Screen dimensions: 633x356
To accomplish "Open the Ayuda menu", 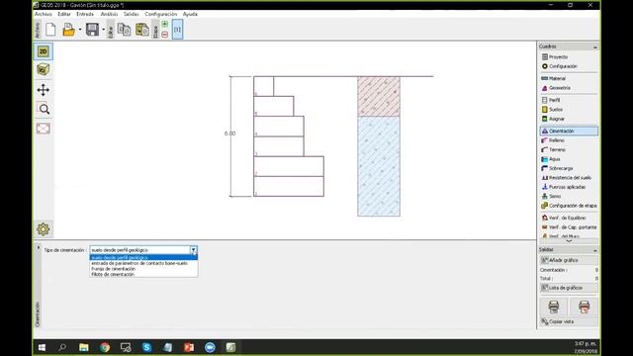I will pos(190,14).
